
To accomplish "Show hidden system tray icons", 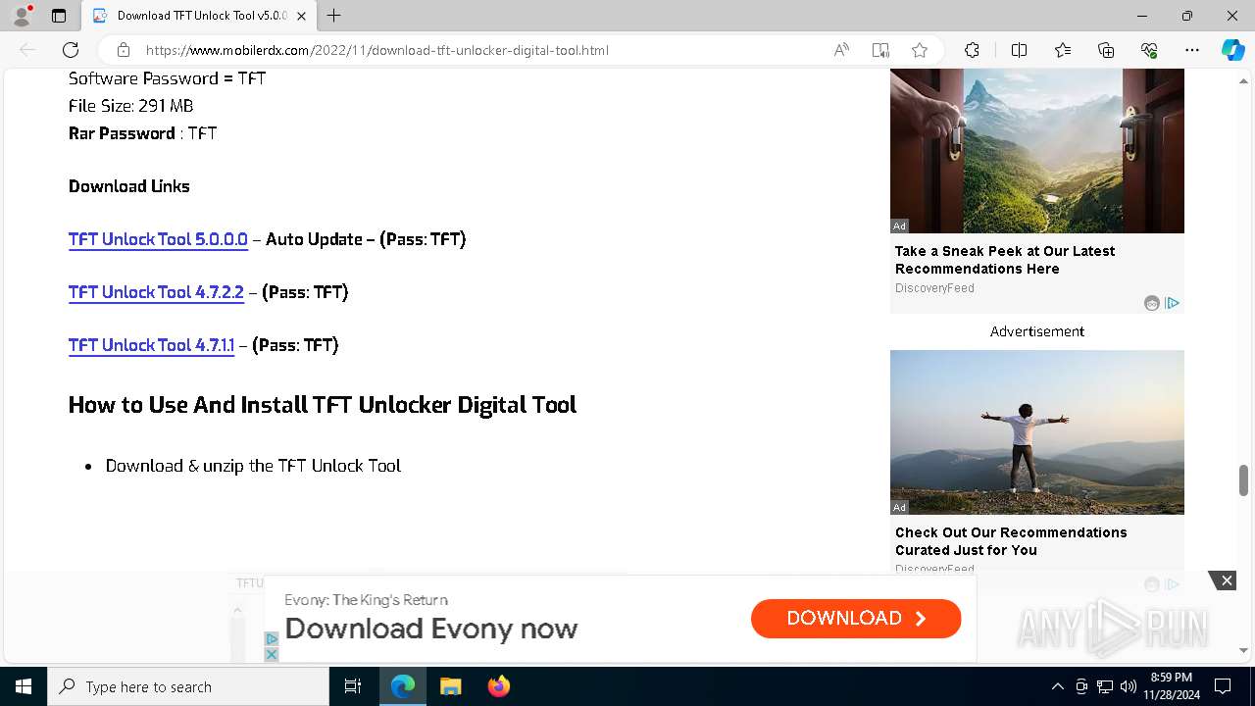I will (1057, 686).
